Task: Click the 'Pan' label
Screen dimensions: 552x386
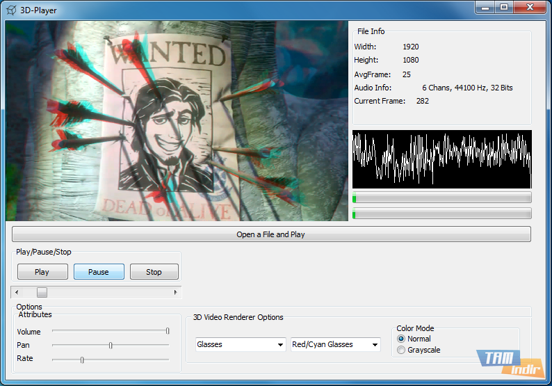Action: [23, 345]
